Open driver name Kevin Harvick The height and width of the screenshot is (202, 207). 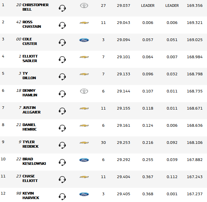pyautogui.click(x=31, y=196)
